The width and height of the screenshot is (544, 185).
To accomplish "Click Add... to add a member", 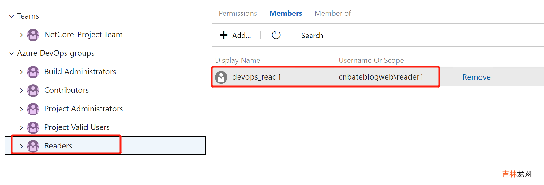I will point(235,35).
